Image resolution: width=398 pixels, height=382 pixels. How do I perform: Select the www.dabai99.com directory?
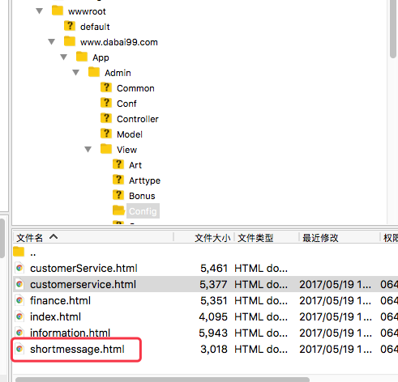point(119,42)
